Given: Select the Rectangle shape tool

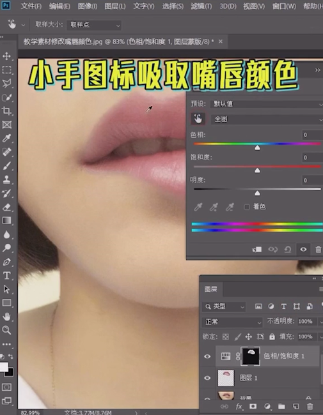Looking at the screenshot, I should [x=6, y=303].
